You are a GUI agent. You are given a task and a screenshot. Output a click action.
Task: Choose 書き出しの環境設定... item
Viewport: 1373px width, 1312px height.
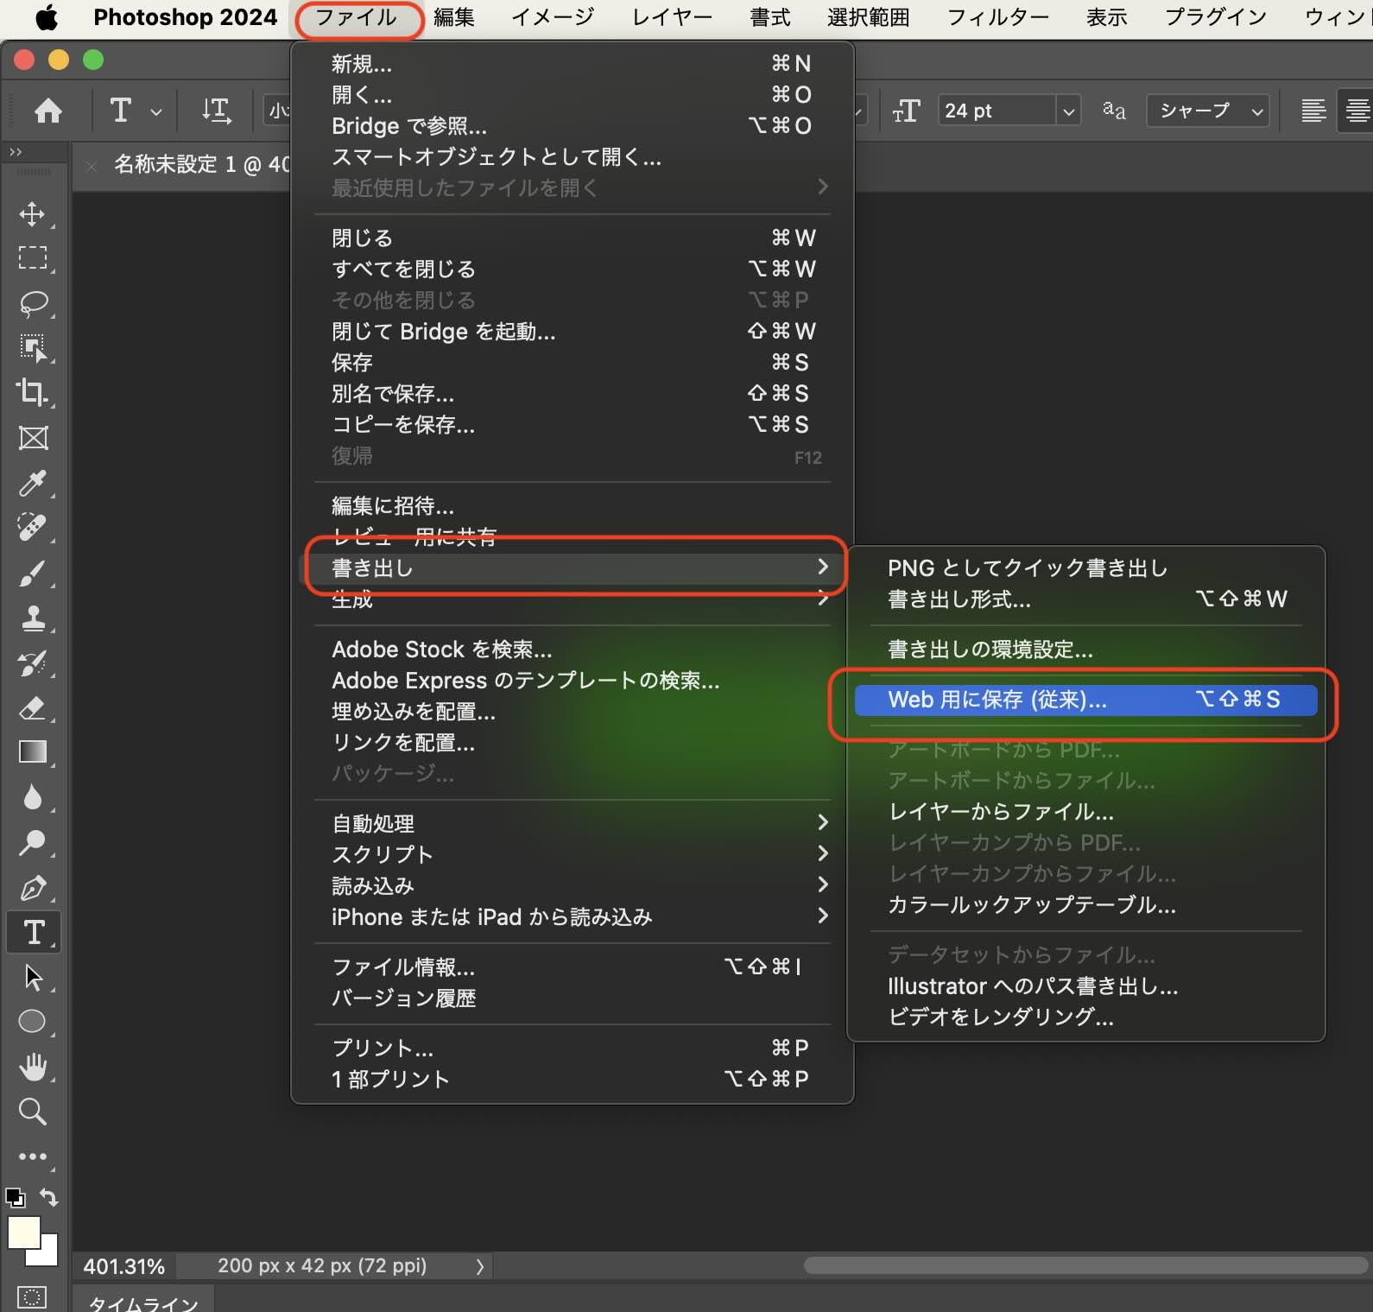1085,649
